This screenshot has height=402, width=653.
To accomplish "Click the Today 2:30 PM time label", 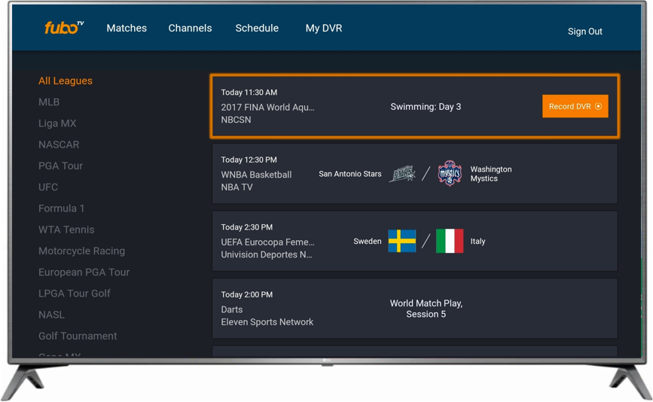I will click(x=246, y=227).
